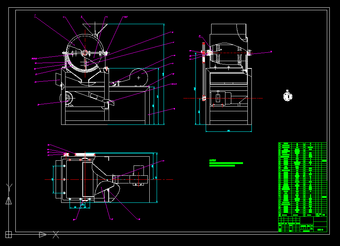Select the motor in the side view

pos(221,98)
